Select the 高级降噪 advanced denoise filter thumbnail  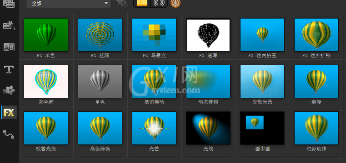100,128
